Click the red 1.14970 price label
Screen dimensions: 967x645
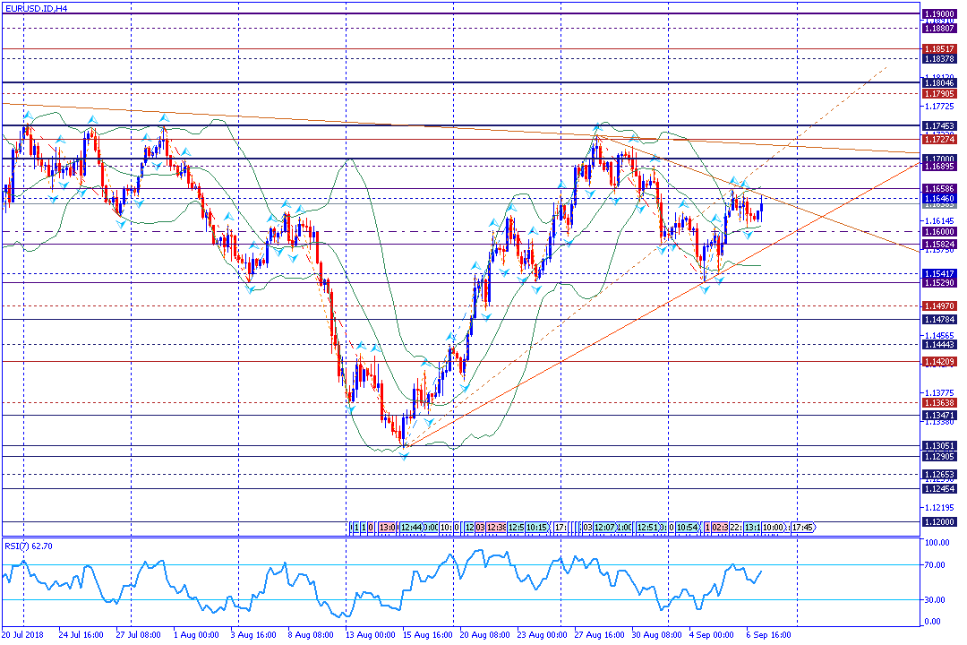[940, 305]
